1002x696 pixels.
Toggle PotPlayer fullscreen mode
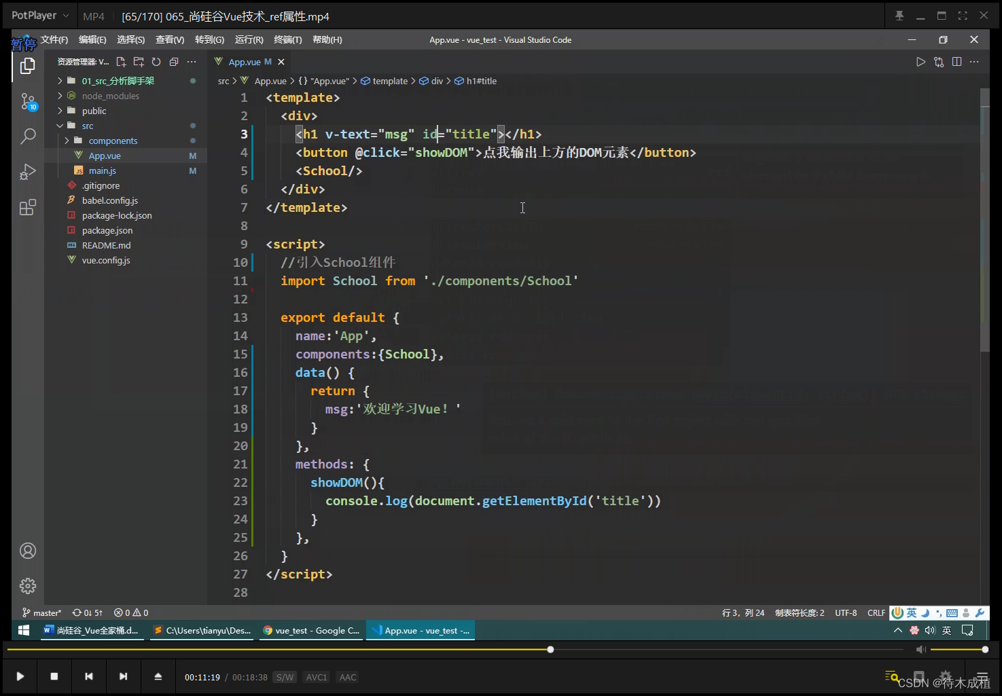963,16
